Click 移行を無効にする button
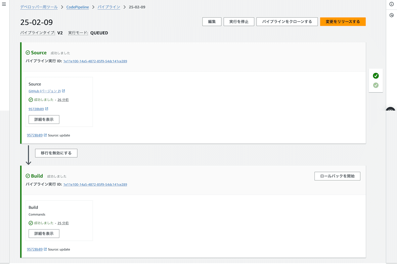Screen dimensions: 397x271 (56, 153)
